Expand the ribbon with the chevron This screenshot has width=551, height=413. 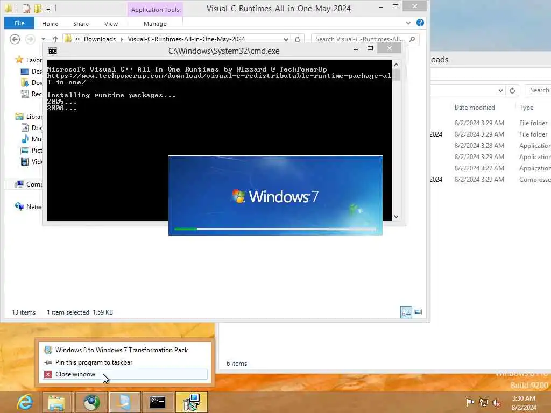point(408,23)
